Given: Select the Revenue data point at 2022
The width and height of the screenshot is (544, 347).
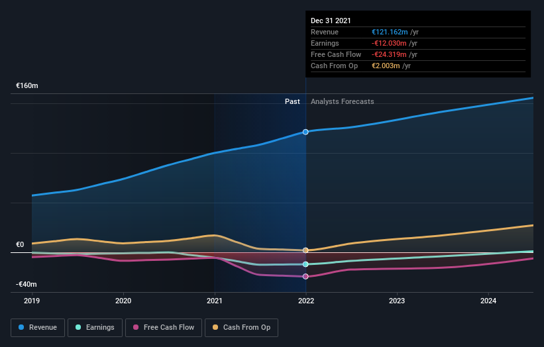Looking at the screenshot, I should (x=305, y=132).
